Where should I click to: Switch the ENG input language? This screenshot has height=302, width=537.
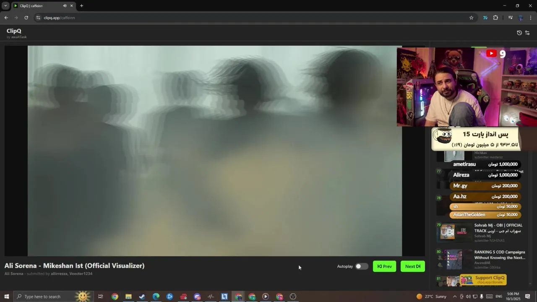[x=499, y=297]
